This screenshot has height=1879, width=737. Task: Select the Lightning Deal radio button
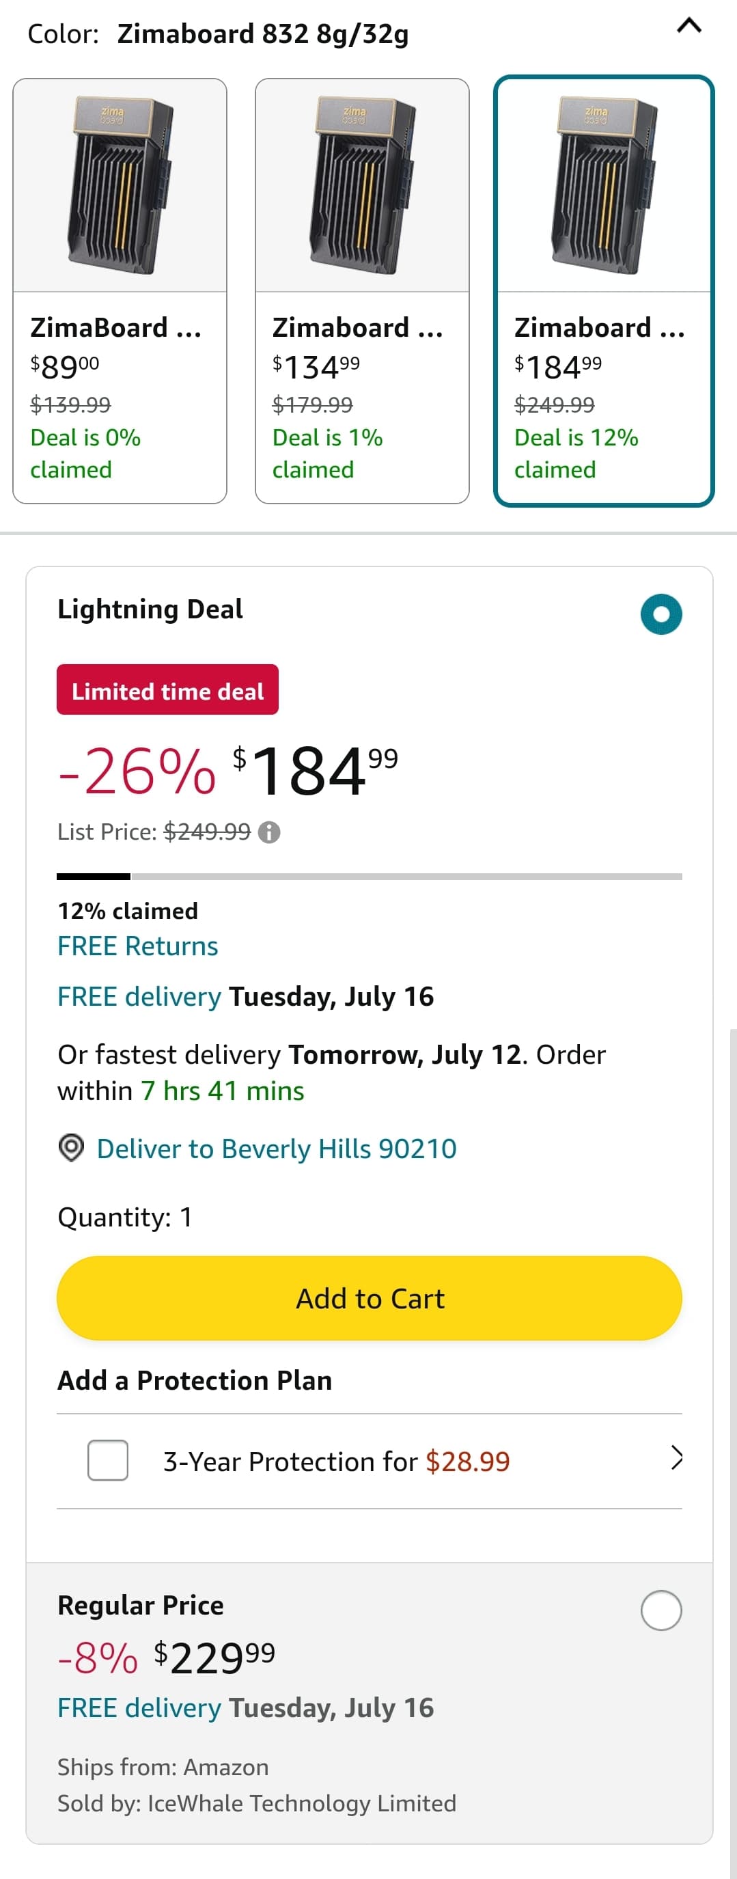(x=660, y=614)
